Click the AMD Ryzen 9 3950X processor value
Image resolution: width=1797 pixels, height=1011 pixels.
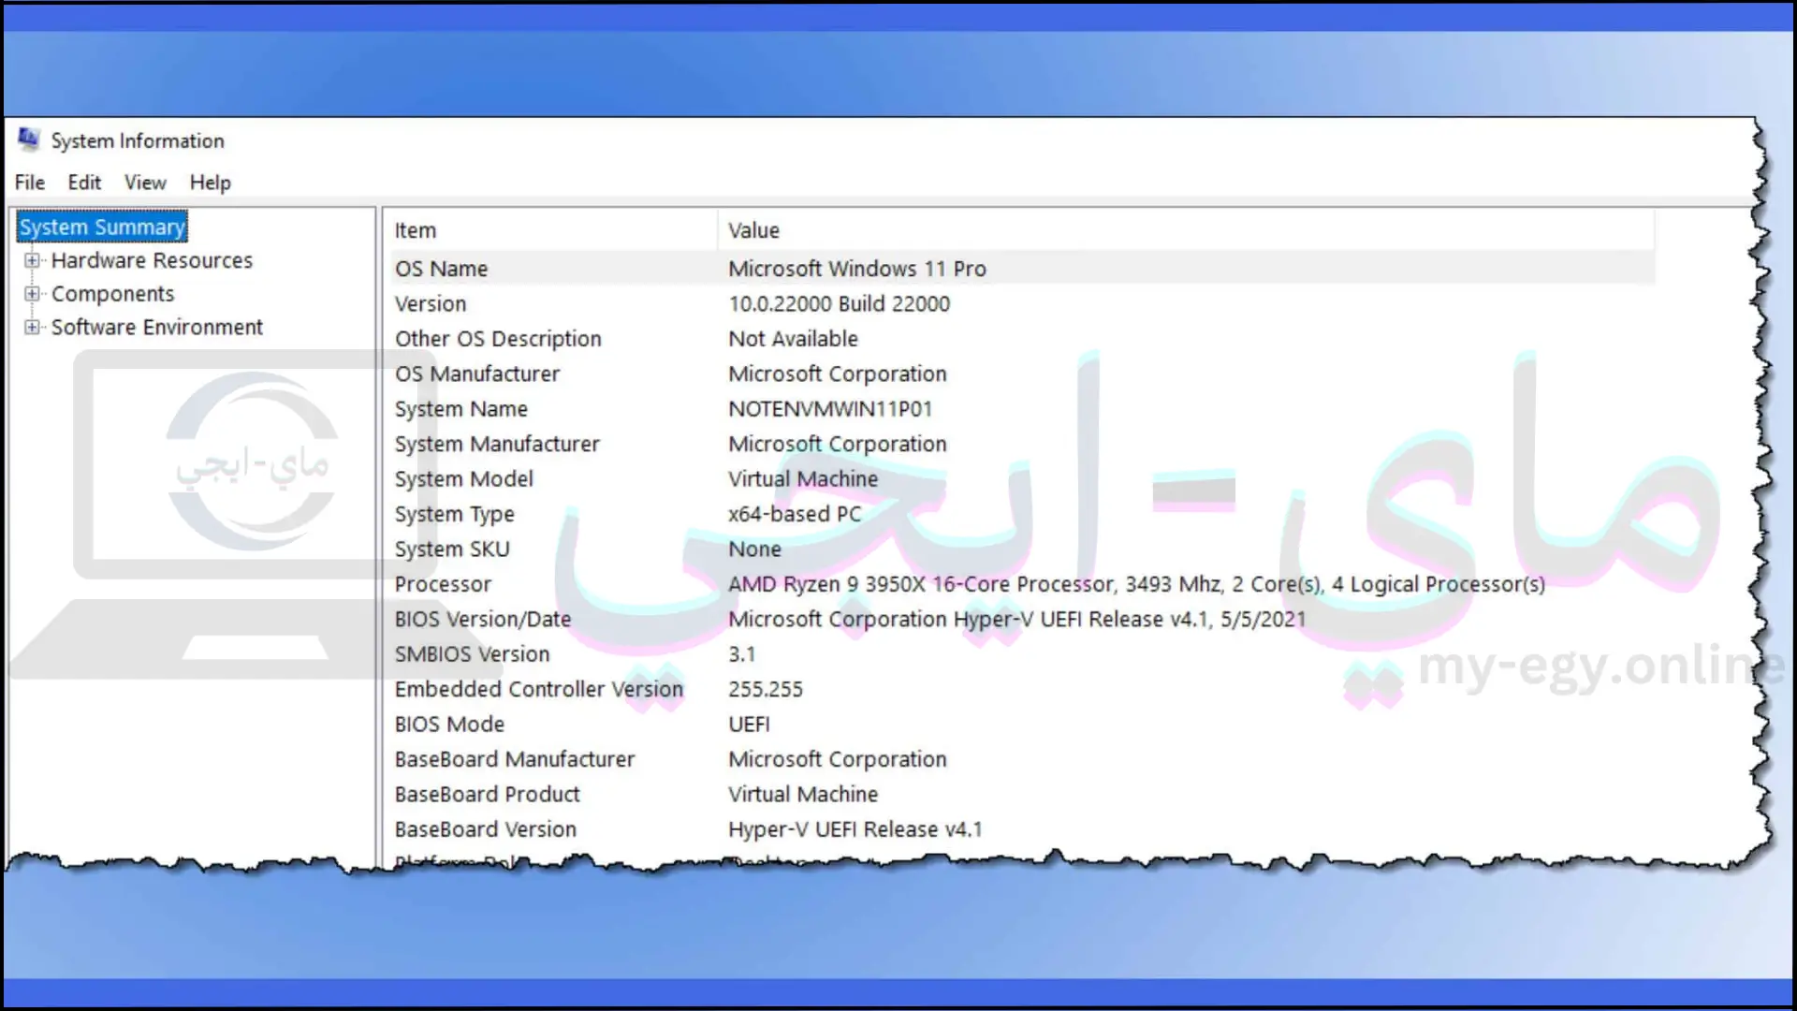tap(1136, 585)
